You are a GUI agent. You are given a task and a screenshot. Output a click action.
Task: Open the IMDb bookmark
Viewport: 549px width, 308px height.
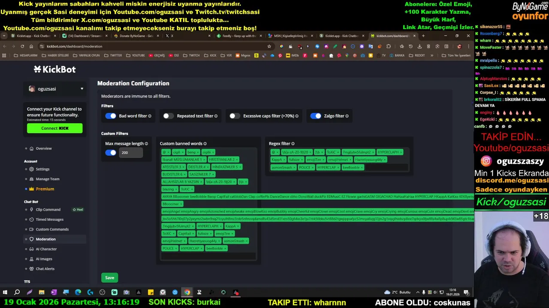coord(293,55)
